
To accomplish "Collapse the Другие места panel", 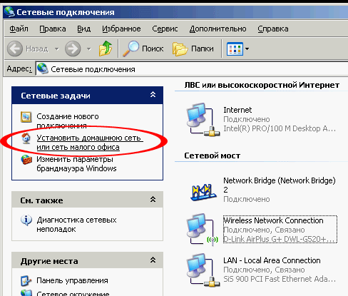I will pos(153,260).
